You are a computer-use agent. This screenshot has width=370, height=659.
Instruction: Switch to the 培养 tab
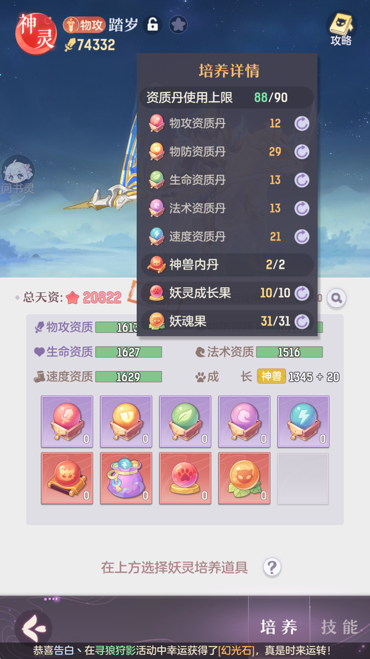point(279,627)
